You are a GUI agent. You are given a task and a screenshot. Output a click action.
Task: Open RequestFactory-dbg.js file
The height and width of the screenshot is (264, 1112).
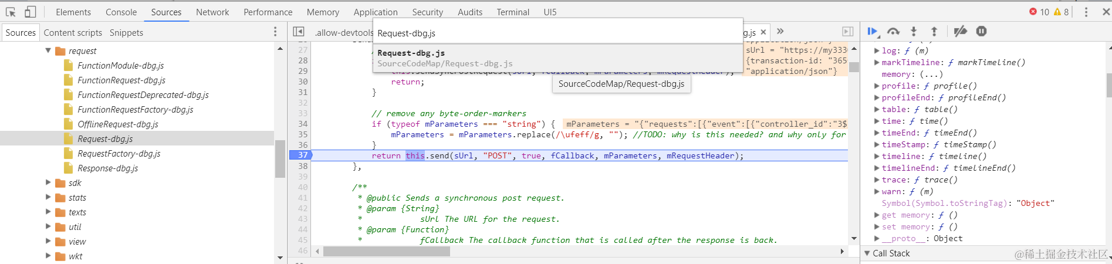click(x=119, y=154)
